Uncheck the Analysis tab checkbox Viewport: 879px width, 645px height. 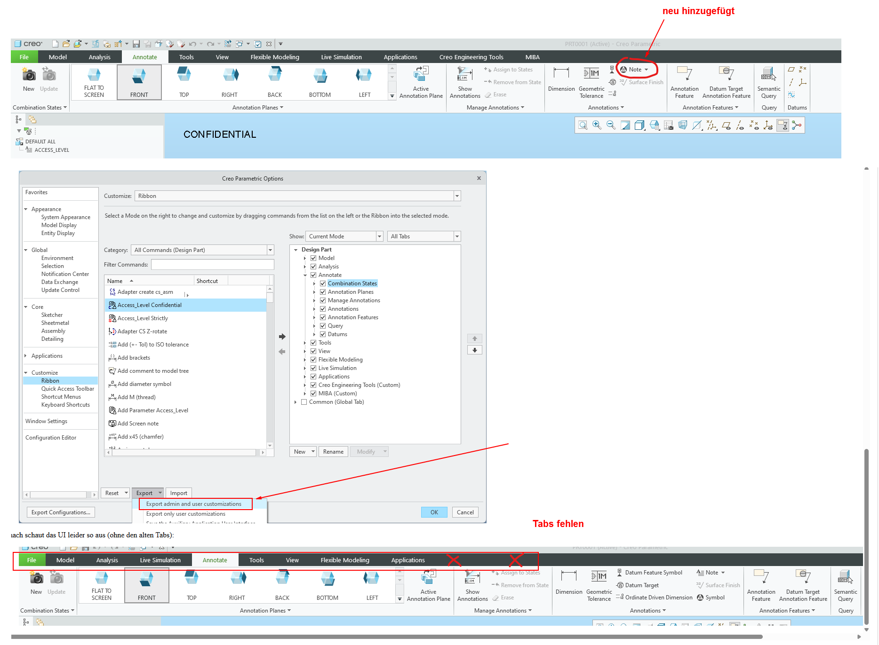point(313,267)
